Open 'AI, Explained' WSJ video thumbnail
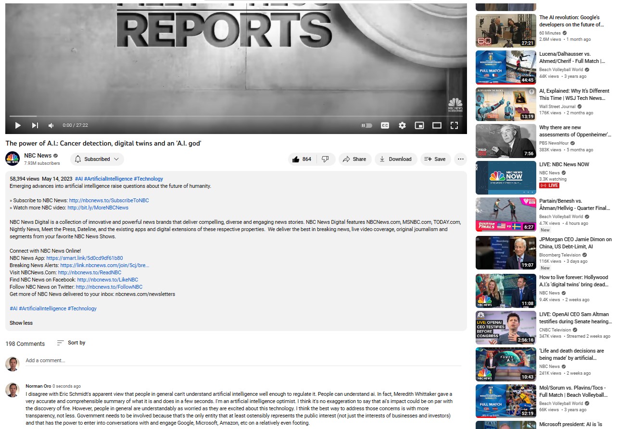The width and height of the screenshot is (644, 429). pos(505,104)
